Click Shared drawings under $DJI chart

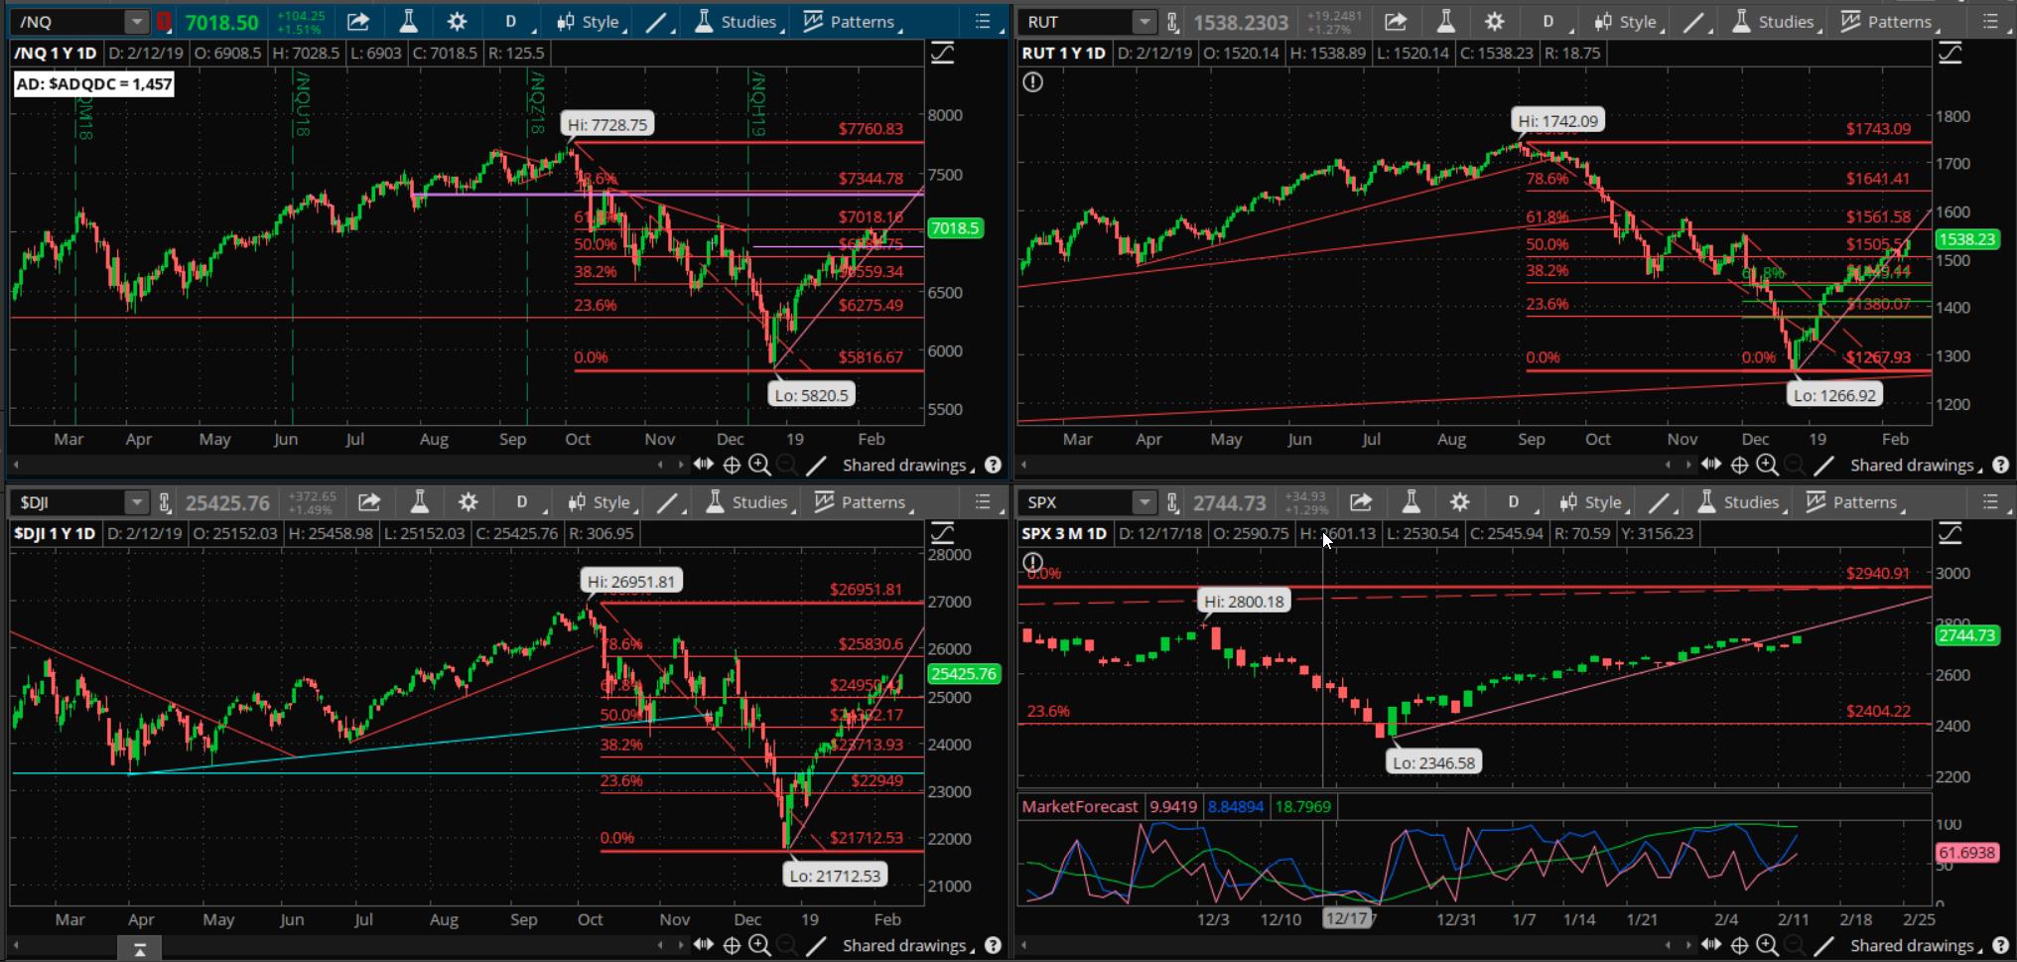[908, 945]
